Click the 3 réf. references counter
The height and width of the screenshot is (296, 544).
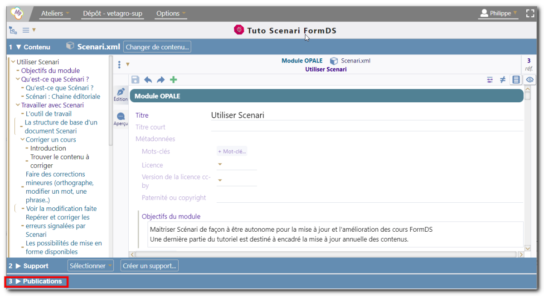click(529, 64)
